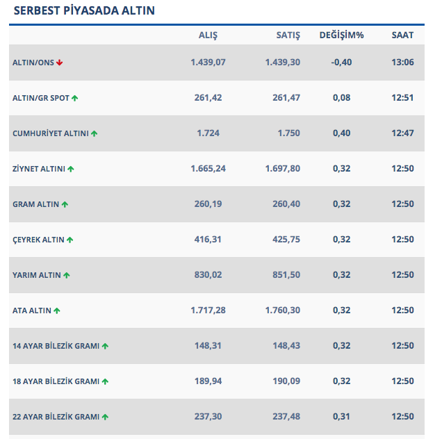Select the ÇEYREK ALTIN link

[38, 240]
